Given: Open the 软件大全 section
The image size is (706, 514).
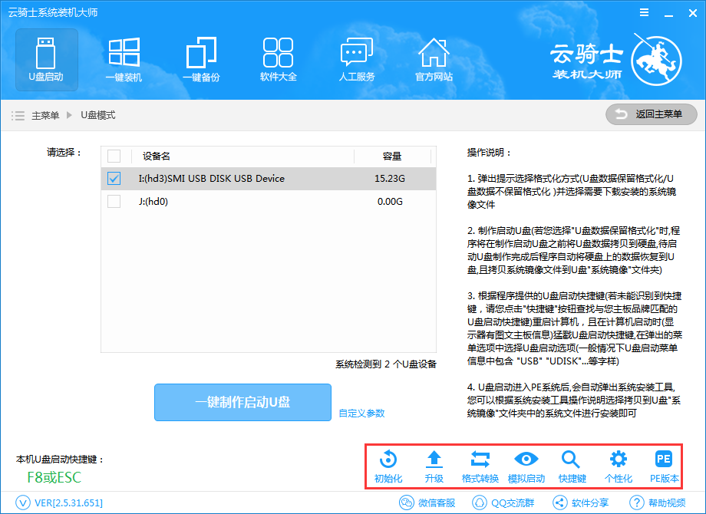Looking at the screenshot, I should pos(279,60).
